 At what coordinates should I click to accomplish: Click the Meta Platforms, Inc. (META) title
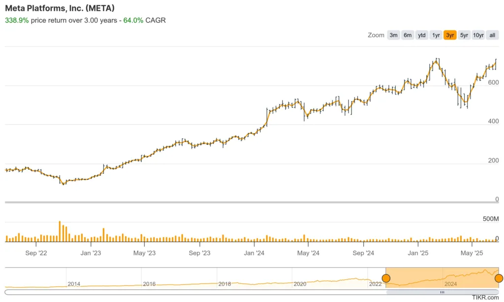[x=59, y=9]
